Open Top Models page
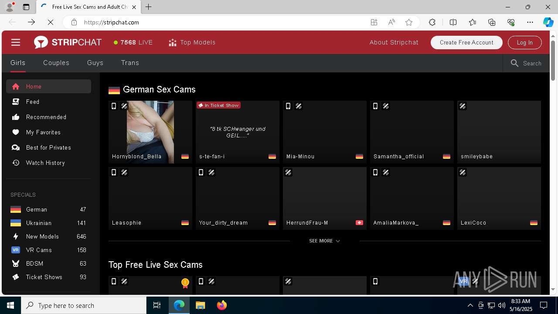 click(192, 42)
